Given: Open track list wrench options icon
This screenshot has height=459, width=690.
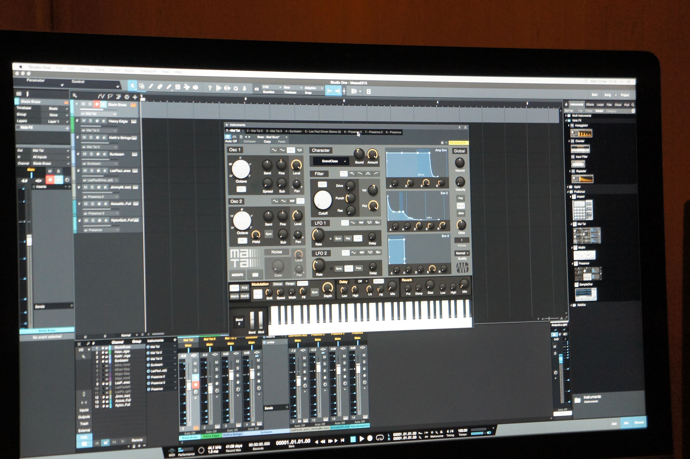Looking at the screenshot, I should tap(75, 95).
